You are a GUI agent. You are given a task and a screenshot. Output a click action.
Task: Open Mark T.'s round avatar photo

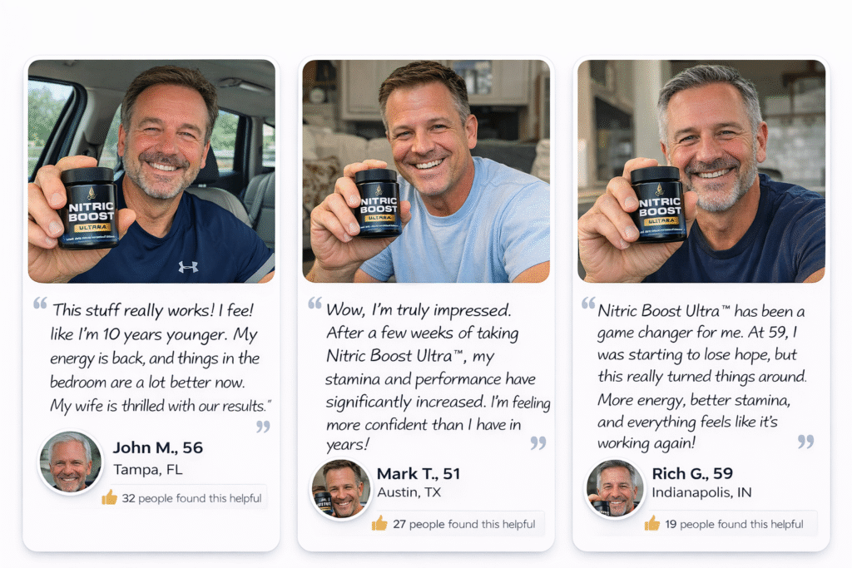(340, 489)
